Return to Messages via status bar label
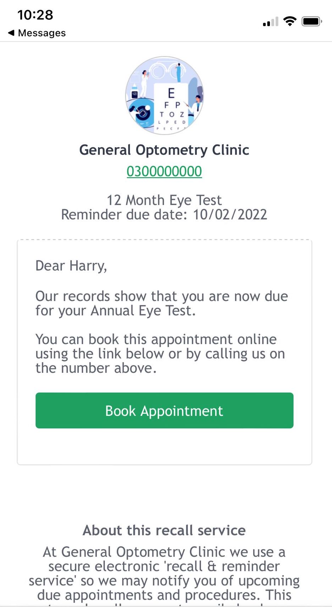Screen dimensions: 332x607 [x=42, y=33]
